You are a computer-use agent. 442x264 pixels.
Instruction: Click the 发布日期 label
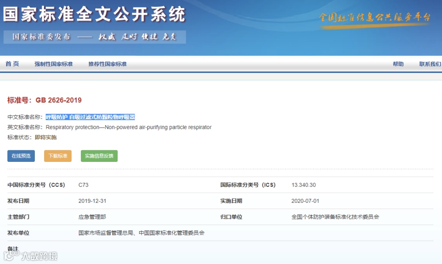[x=18, y=201]
